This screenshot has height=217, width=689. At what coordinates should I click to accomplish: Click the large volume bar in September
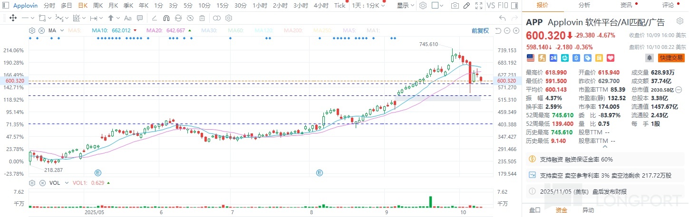(x=430, y=202)
